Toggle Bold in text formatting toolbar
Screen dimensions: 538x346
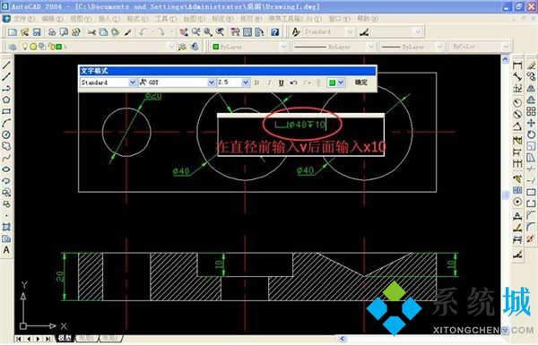coord(256,82)
